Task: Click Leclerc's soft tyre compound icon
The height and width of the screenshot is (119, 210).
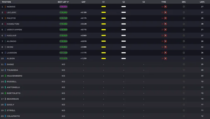Action: coord(165,12)
